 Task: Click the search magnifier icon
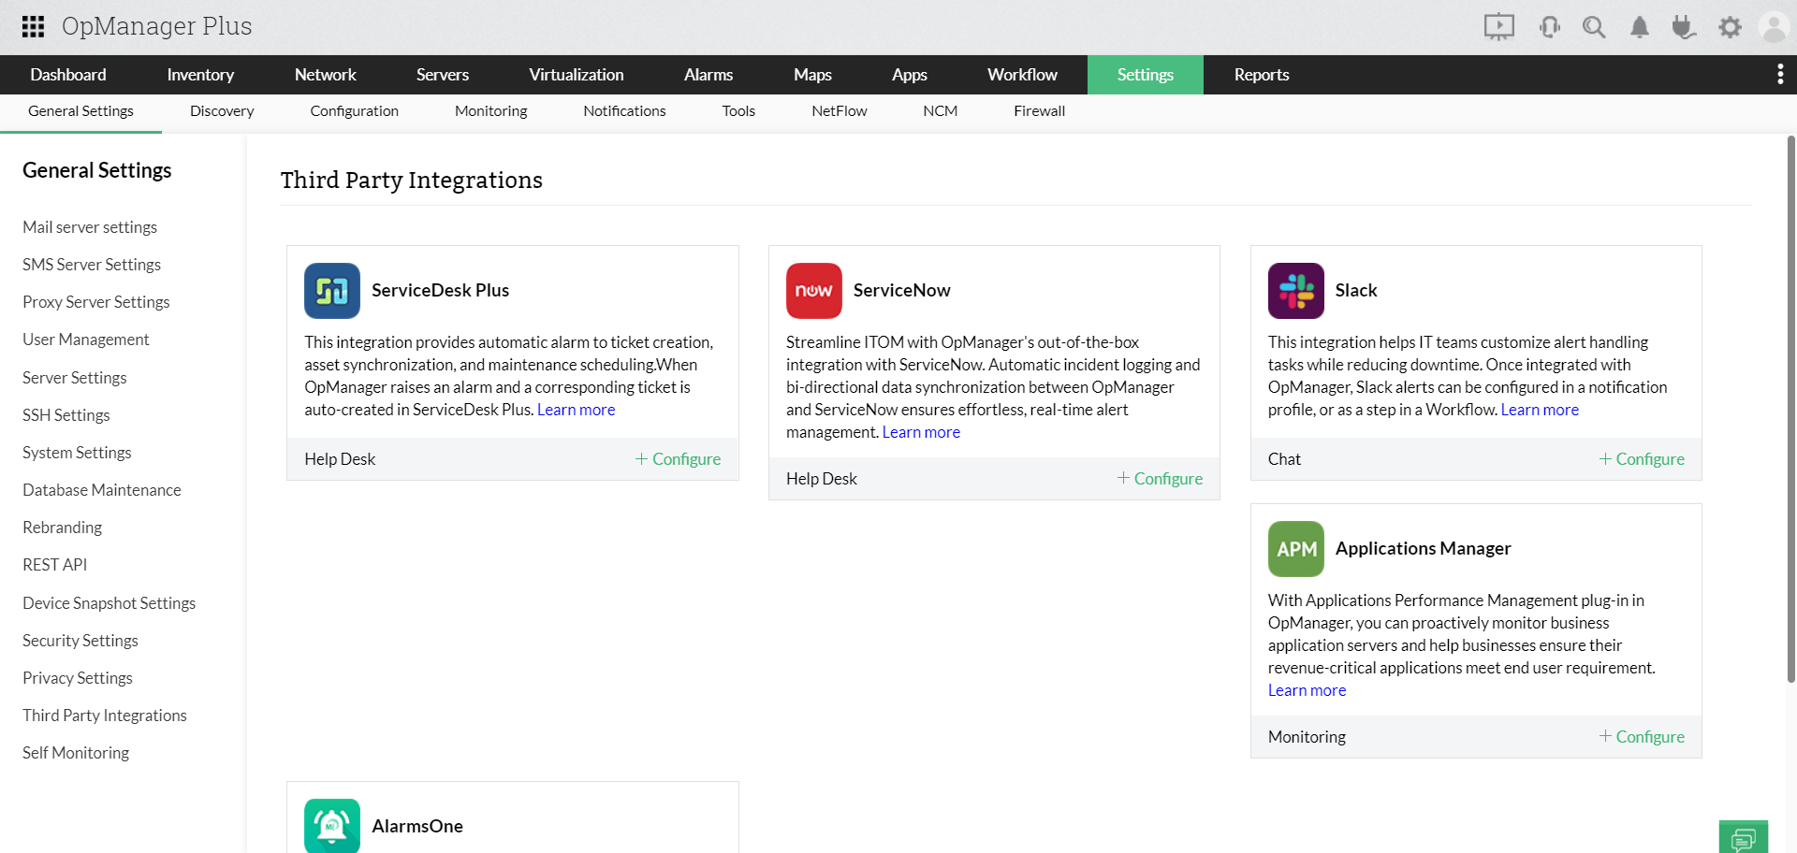[1594, 27]
